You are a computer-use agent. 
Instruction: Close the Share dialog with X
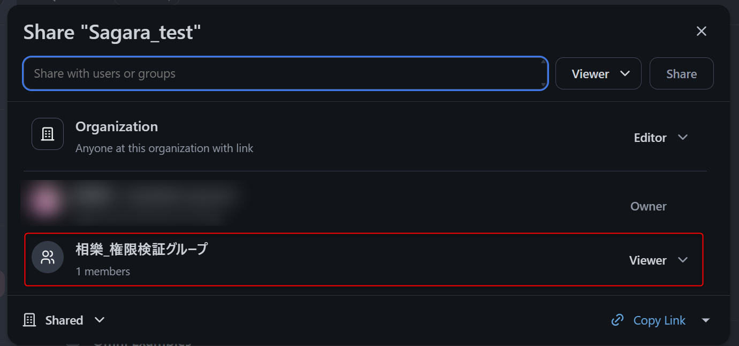pos(701,32)
